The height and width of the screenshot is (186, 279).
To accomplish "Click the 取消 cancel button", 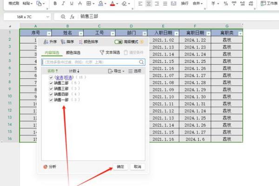I will pyautogui.click(x=137, y=166).
